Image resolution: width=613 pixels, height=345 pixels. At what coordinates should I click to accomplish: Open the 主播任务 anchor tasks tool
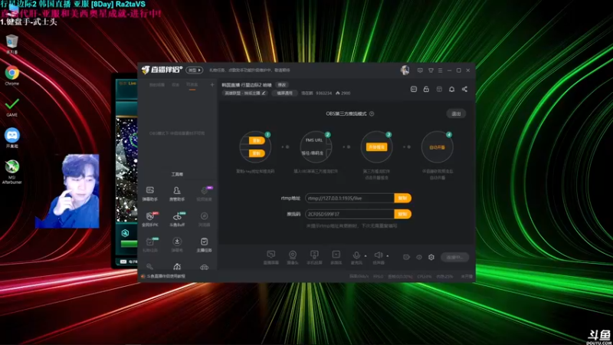pos(204,245)
